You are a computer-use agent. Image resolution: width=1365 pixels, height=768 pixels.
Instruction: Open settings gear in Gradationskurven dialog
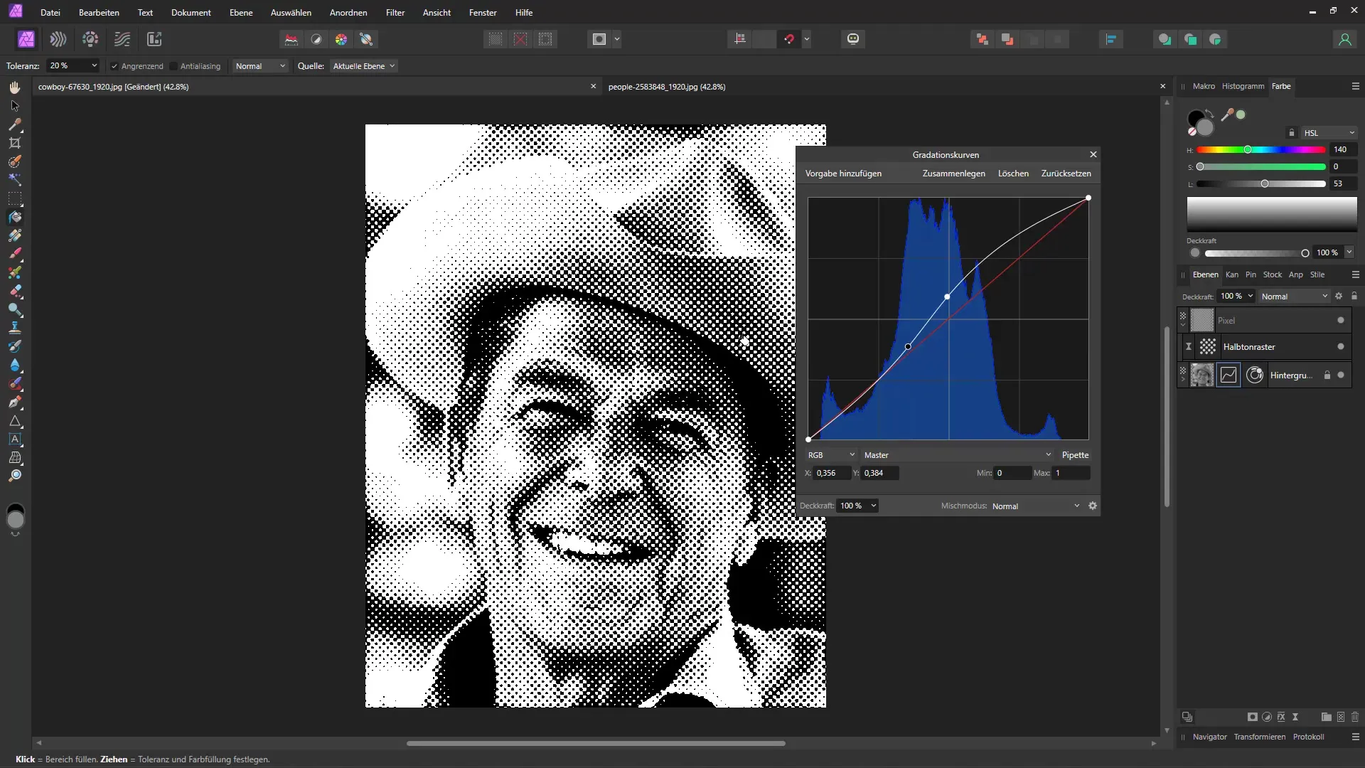pyautogui.click(x=1093, y=506)
